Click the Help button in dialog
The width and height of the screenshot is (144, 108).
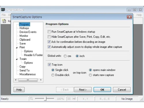click(19, 90)
